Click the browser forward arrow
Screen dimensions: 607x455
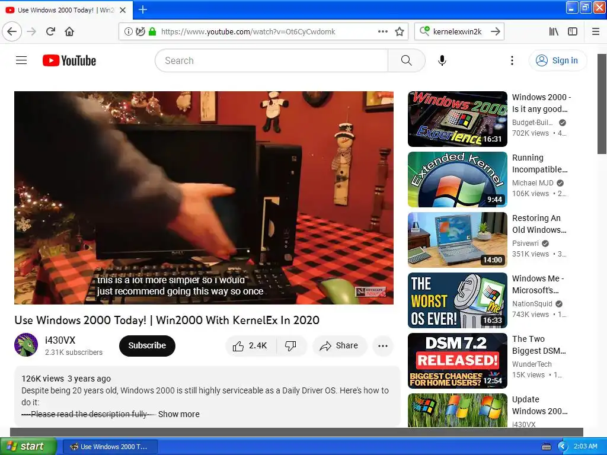[31, 31]
